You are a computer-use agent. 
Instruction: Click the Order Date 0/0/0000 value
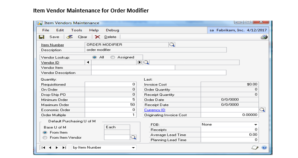pyautogui.click(x=230, y=100)
